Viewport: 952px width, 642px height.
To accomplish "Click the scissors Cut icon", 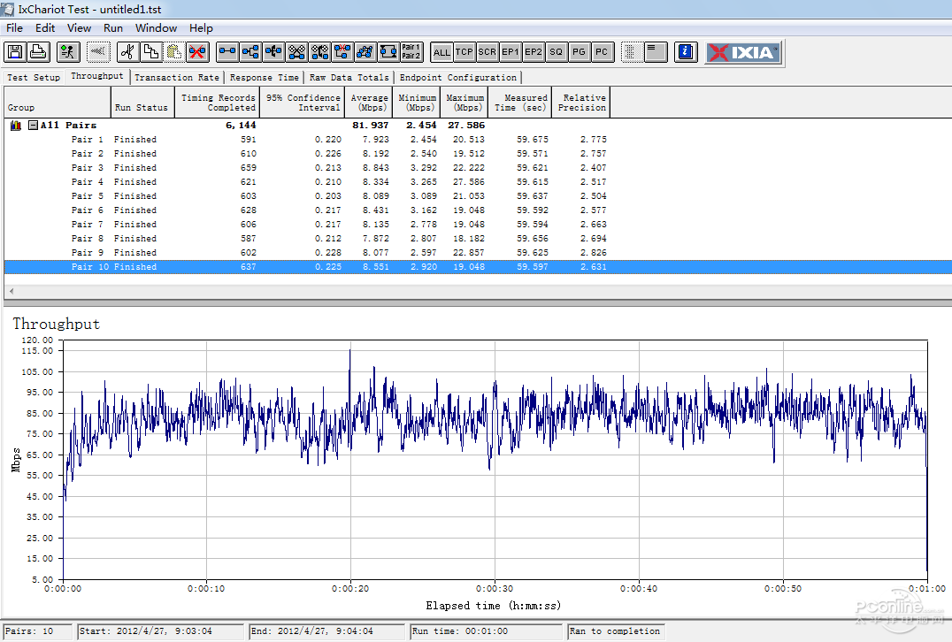I will [x=127, y=52].
